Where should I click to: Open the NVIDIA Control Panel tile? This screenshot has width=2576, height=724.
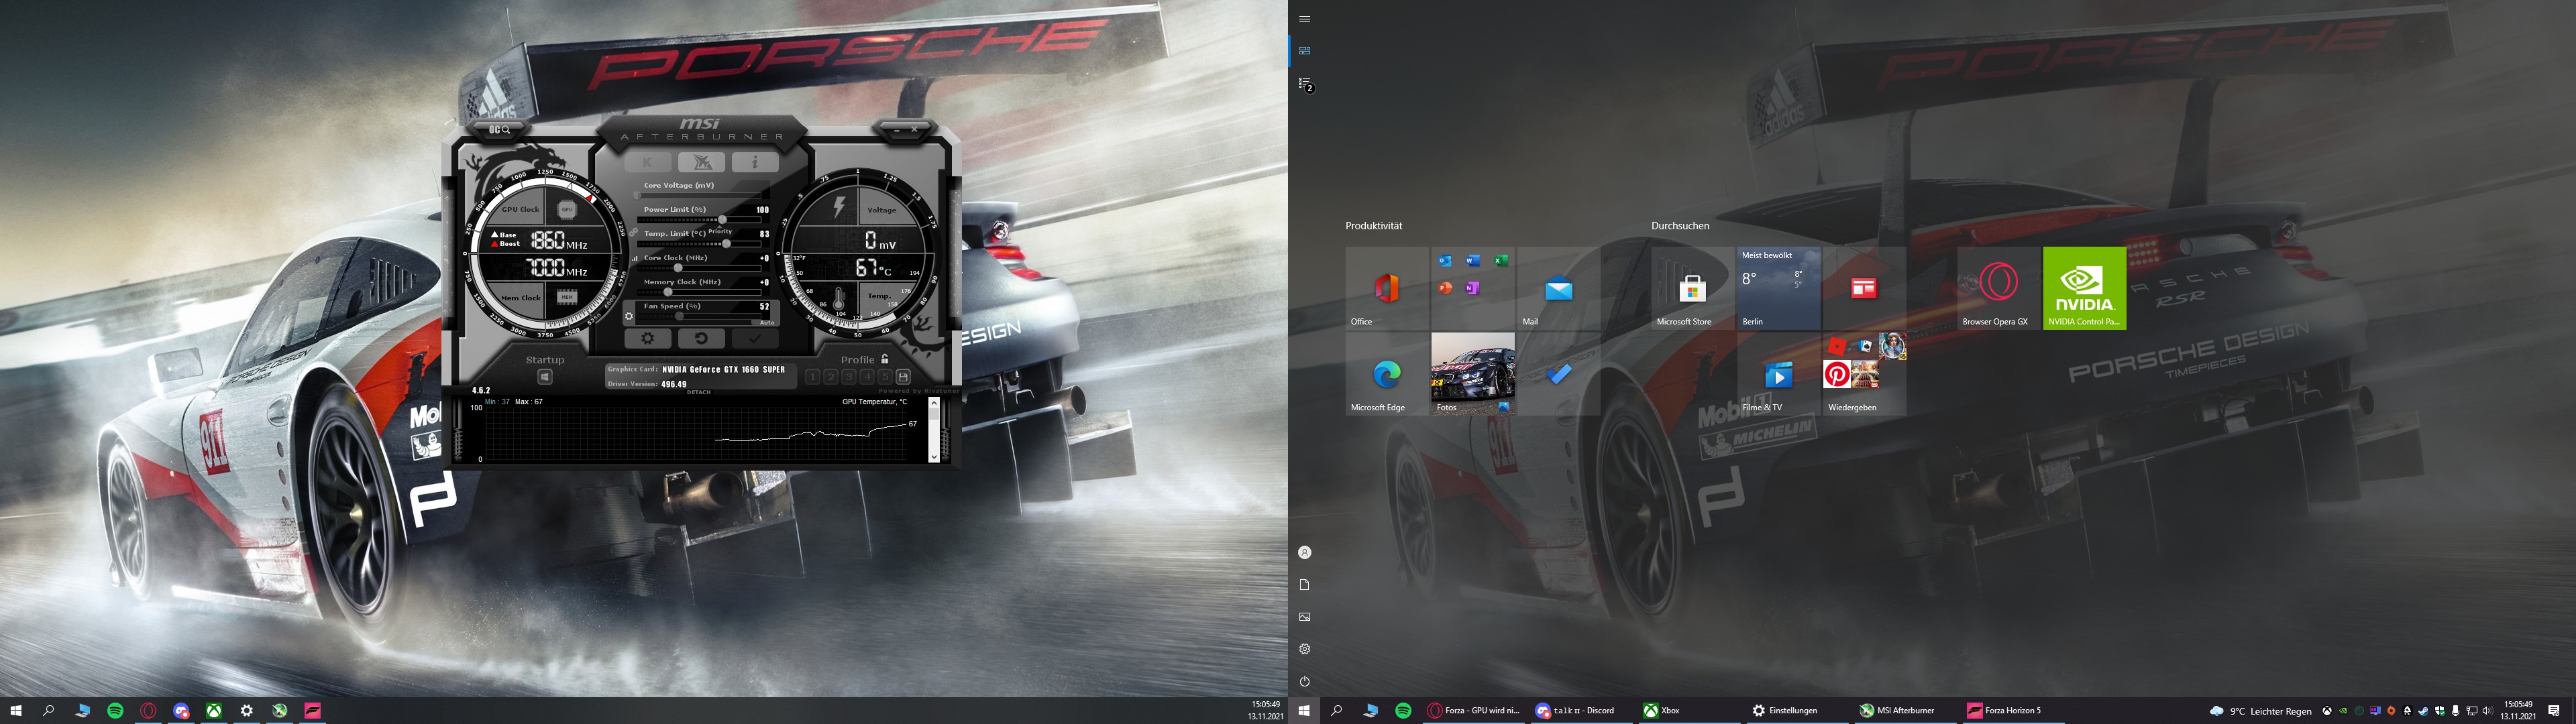pos(2084,288)
